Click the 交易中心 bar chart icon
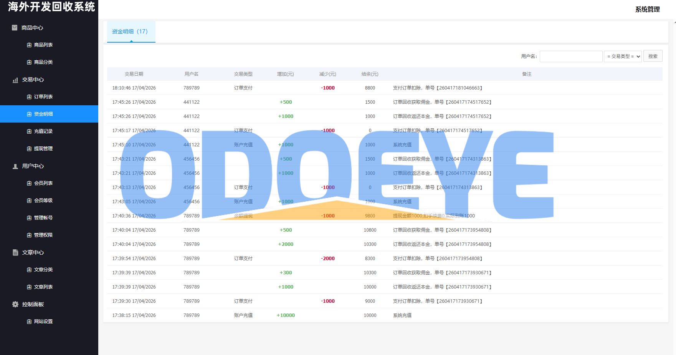 click(15, 80)
